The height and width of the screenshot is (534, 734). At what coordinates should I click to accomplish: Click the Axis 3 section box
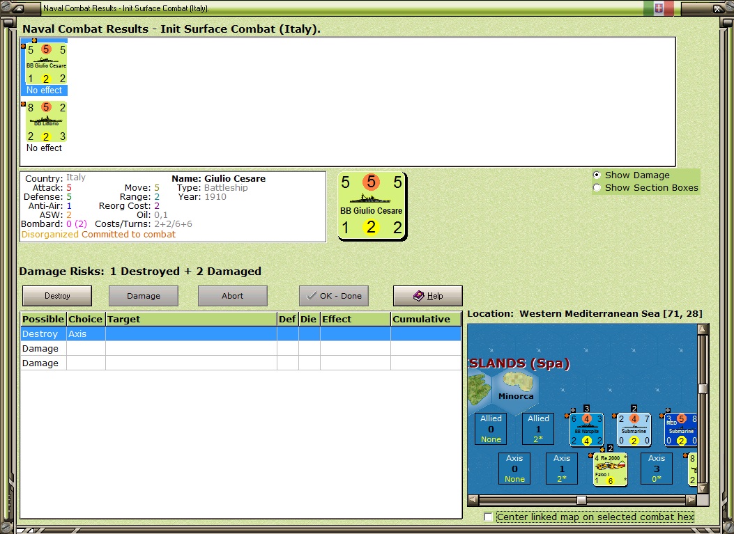657,469
